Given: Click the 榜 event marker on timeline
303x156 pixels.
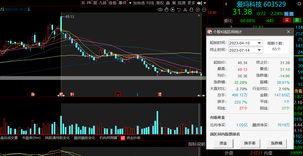Looking at the screenshot, I should [61, 94].
